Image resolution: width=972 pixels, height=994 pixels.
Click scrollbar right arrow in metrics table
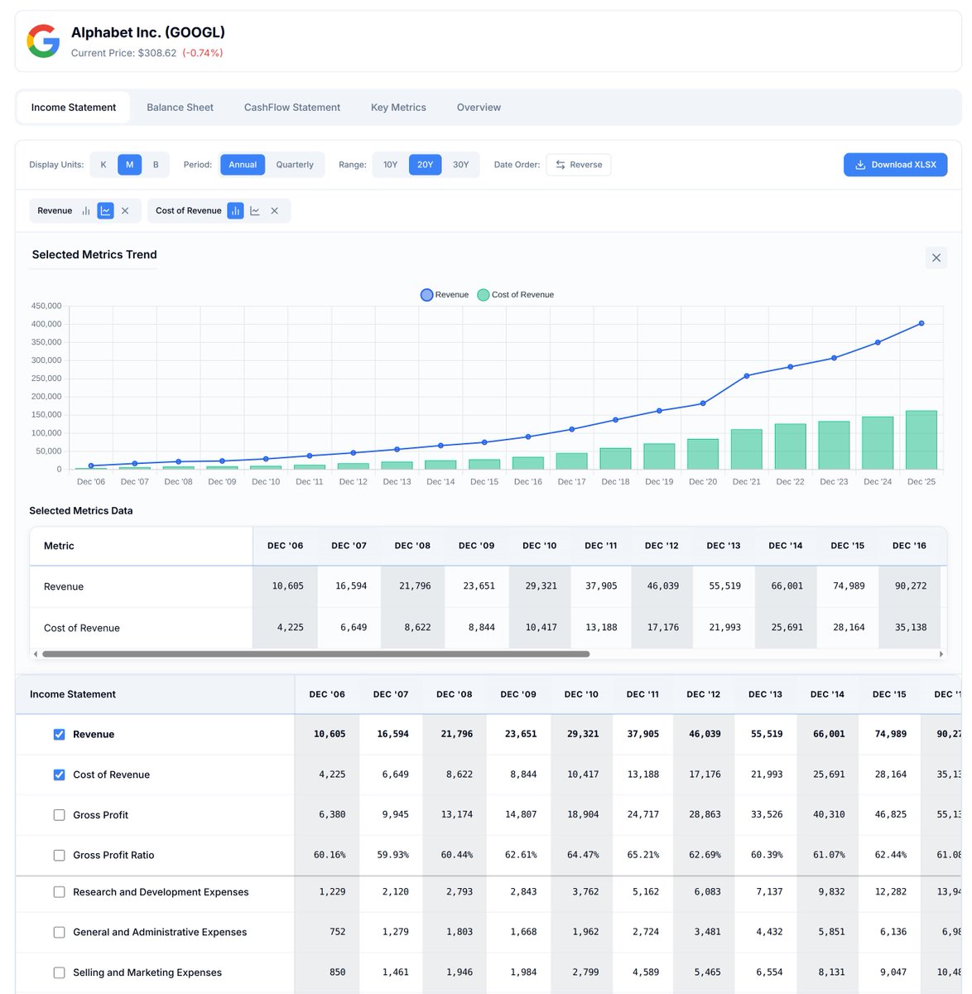tap(941, 654)
